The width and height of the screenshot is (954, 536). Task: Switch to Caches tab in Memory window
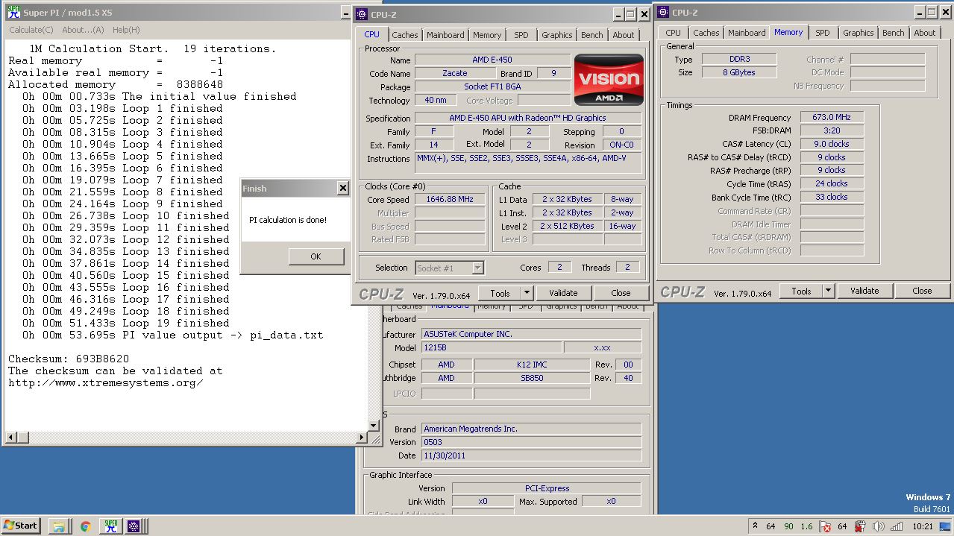point(706,33)
